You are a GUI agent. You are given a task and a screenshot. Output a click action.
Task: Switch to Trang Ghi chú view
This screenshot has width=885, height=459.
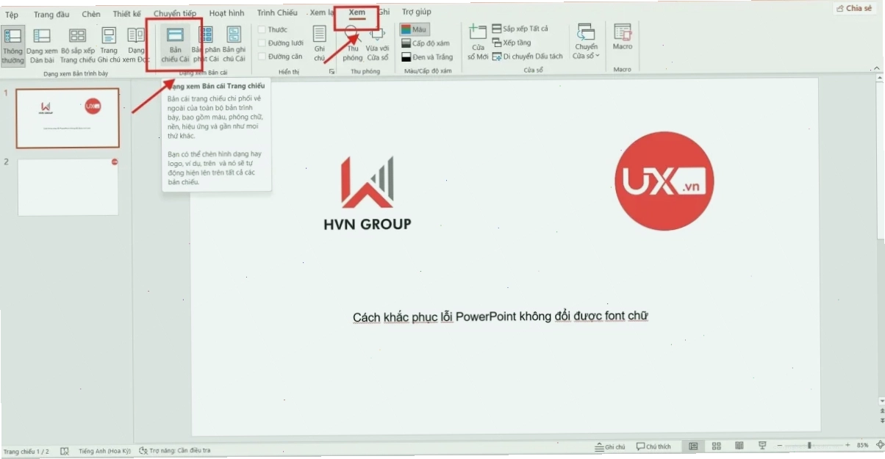[x=109, y=46]
